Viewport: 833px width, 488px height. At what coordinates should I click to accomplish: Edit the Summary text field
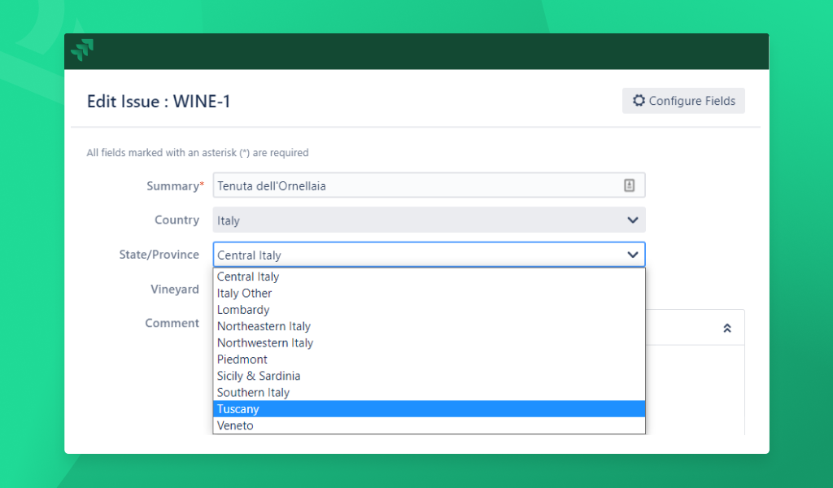(x=429, y=185)
